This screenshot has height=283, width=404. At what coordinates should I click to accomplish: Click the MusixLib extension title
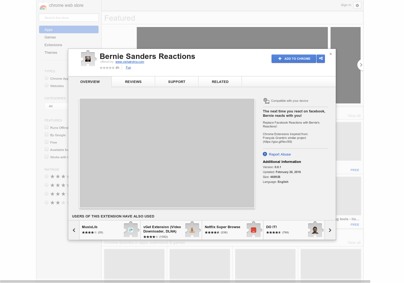coord(90,227)
